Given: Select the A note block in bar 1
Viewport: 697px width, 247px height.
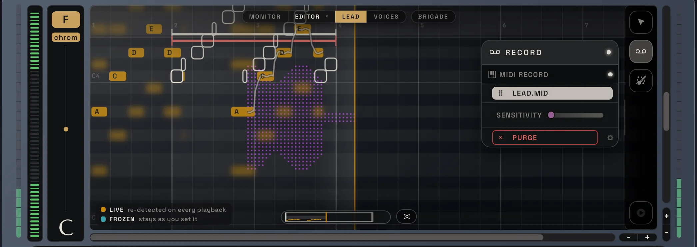Looking at the screenshot, I should (x=99, y=112).
